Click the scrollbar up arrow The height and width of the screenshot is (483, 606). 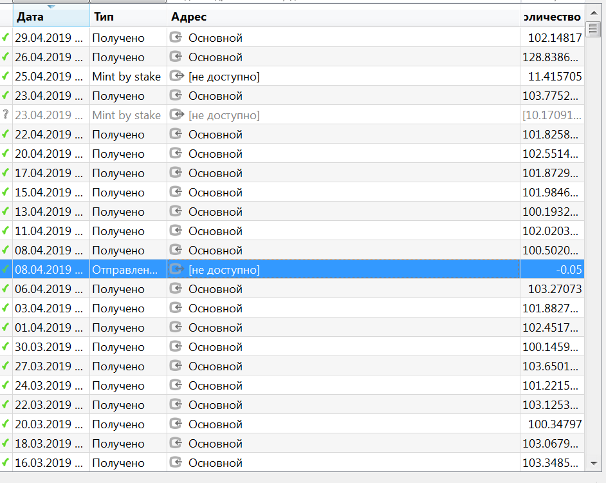point(594,14)
